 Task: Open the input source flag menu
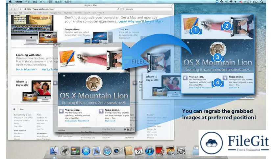click(241, 2)
